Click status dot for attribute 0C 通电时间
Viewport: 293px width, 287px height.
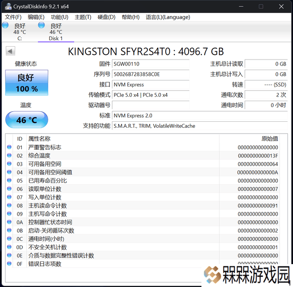tap(9, 238)
